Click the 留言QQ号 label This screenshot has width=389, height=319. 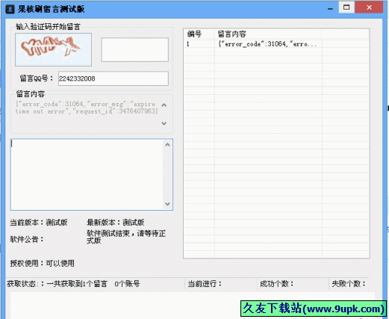(x=37, y=78)
